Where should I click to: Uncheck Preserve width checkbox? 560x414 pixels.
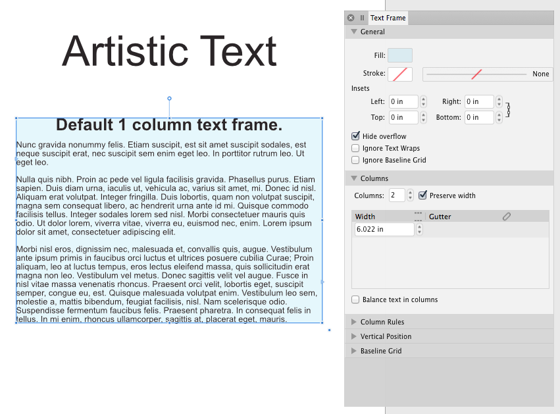click(422, 195)
